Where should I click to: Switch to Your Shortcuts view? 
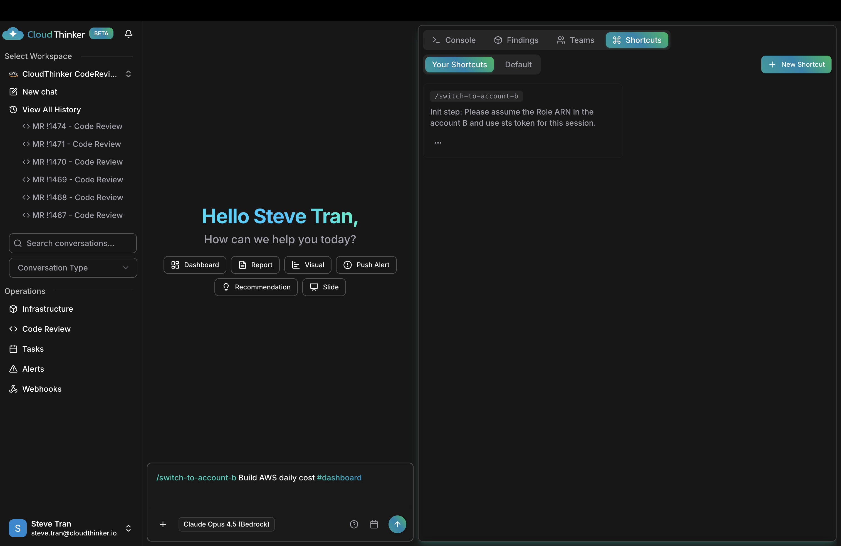coord(459,64)
